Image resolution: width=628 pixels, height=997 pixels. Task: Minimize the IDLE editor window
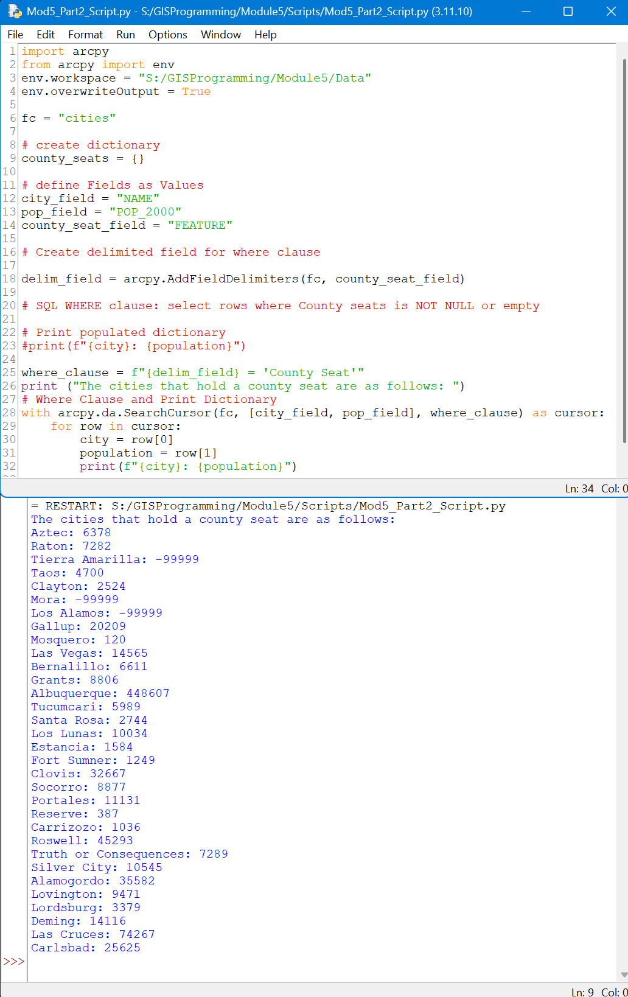[x=526, y=12]
